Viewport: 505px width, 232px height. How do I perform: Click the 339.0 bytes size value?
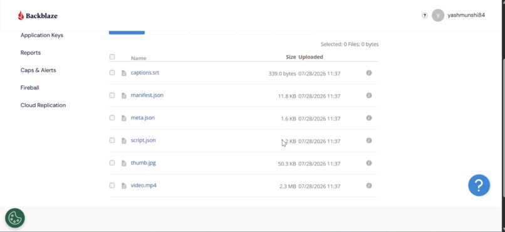(x=282, y=73)
